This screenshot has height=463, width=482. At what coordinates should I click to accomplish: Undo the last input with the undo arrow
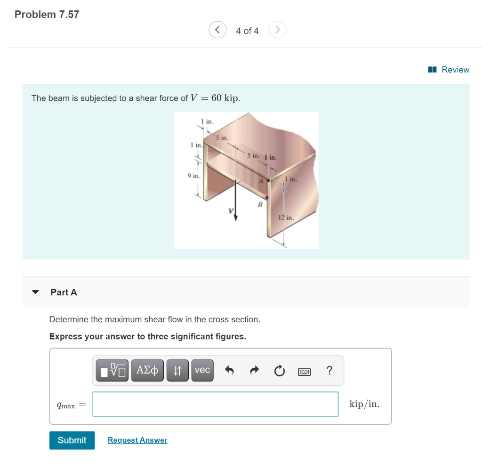(x=229, y=371)
